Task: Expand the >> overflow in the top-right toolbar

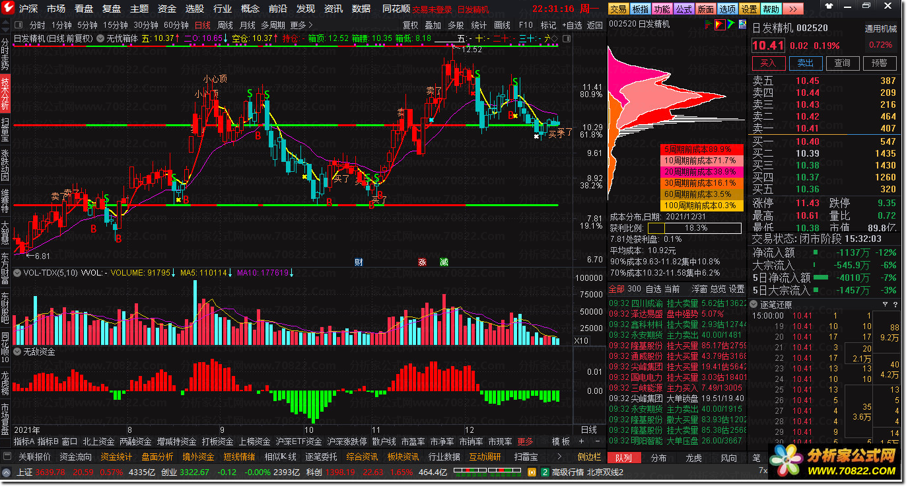Action: (794, 9)
